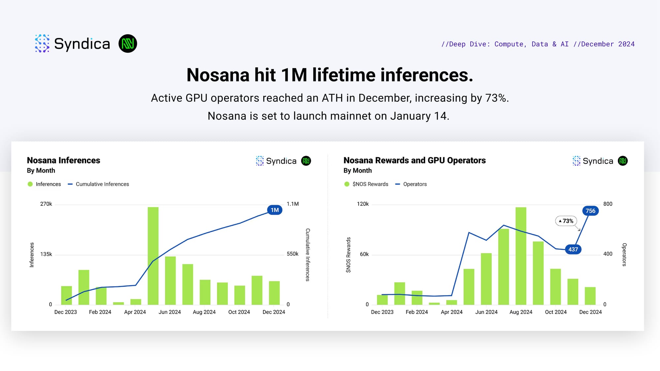
Task: Click the Syndica logo in the header
Action: point(72,44)
